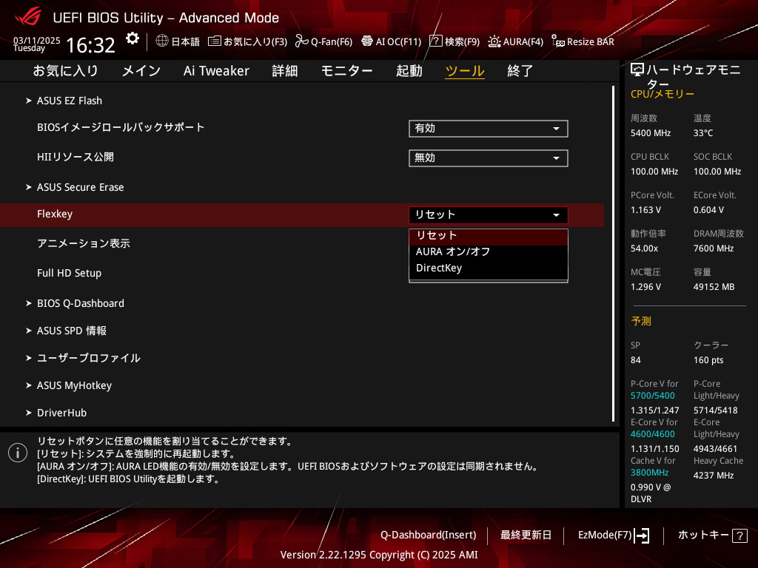Open AURA(F4) lighting icon
This screenshot has width=758, height=568.
click(494, 41)
